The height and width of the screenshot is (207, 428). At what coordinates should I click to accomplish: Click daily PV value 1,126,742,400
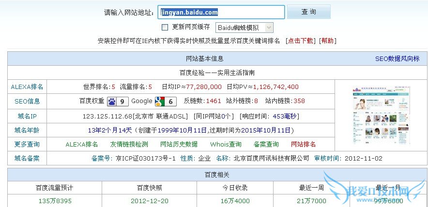[x=276, y=87]
